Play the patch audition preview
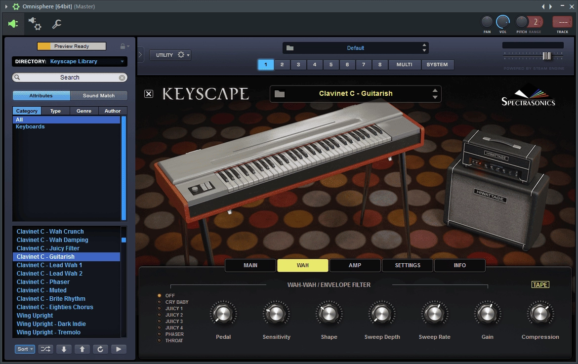 119,349
